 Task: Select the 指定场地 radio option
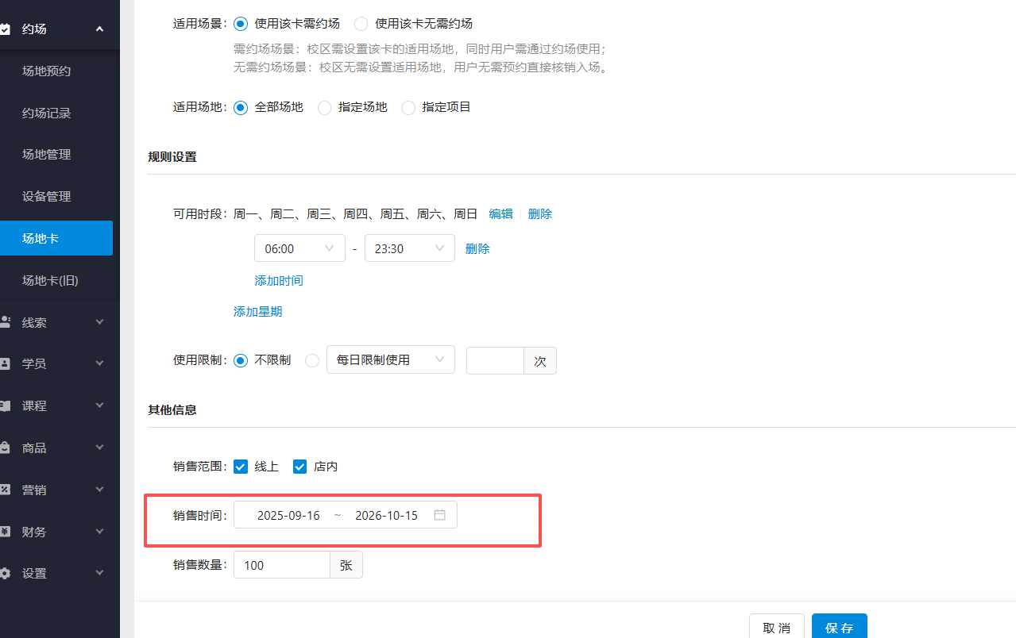tap(324, 107)
